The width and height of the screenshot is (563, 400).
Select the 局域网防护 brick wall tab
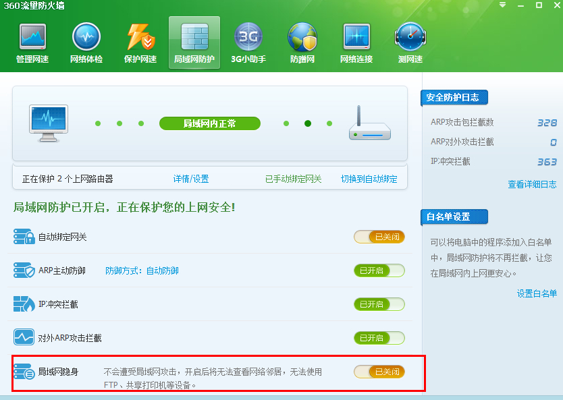(x=194, y=42)
